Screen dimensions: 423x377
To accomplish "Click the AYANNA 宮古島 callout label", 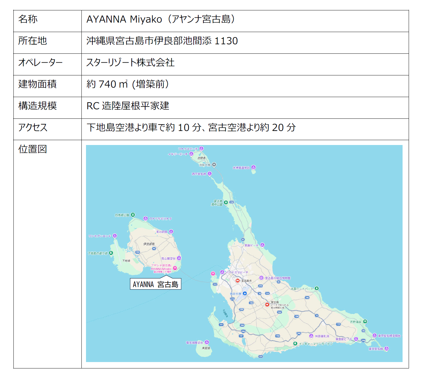I will pos(156,284).
